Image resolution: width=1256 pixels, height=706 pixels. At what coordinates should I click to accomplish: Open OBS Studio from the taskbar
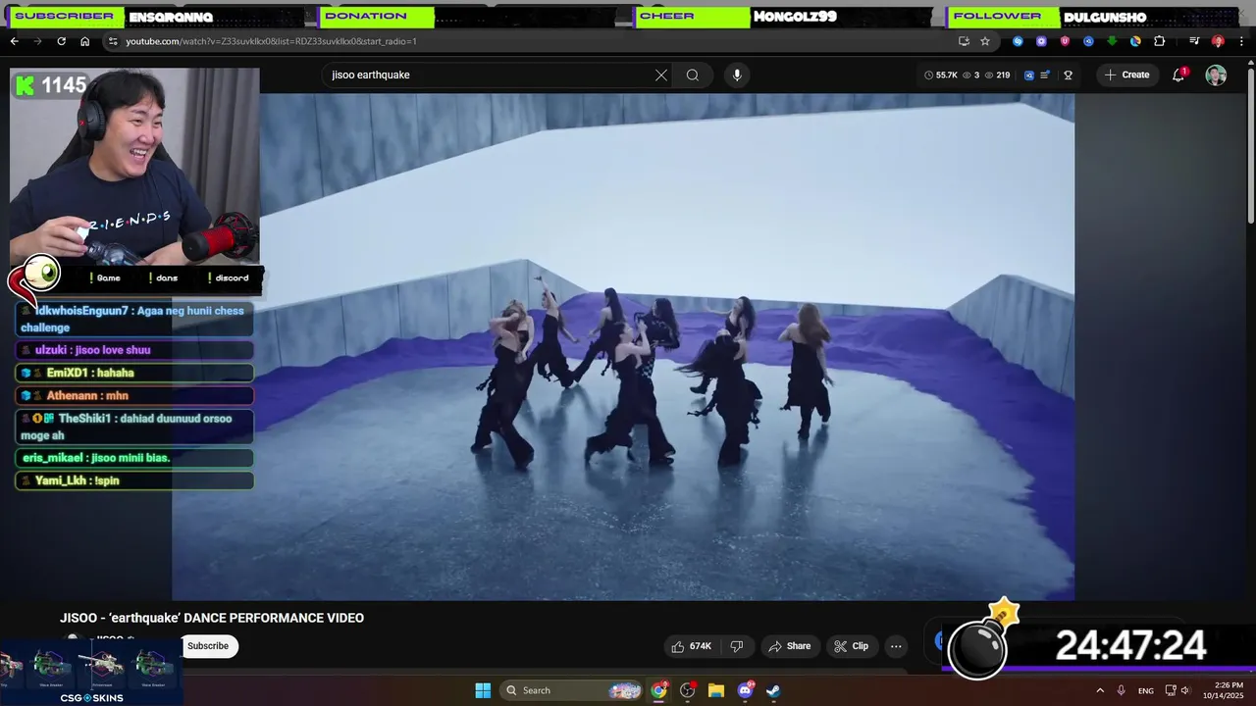coord(688,690)
